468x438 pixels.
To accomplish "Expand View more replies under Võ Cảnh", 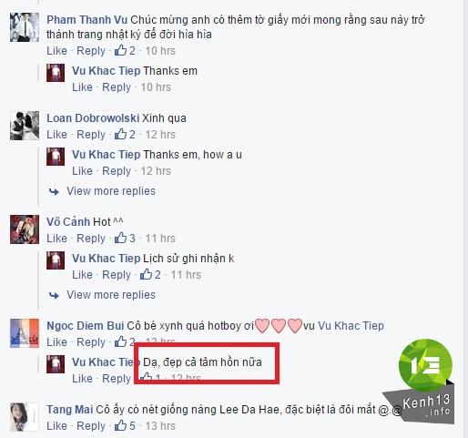I will (x=111, y=295).
